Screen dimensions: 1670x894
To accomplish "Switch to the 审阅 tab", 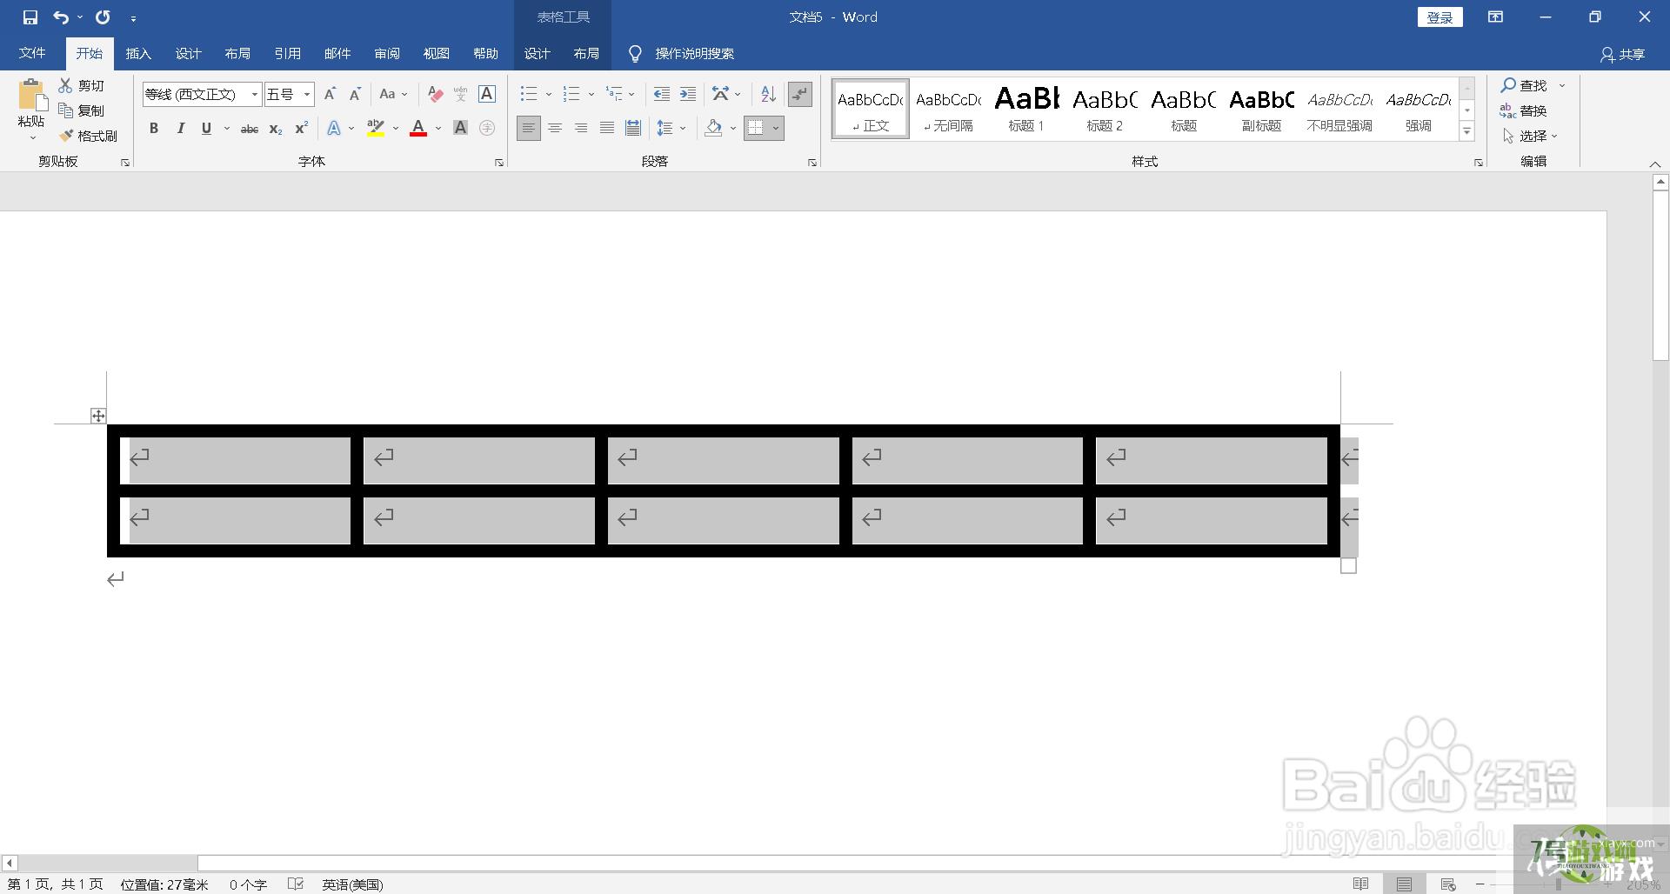I will point(387,54).
